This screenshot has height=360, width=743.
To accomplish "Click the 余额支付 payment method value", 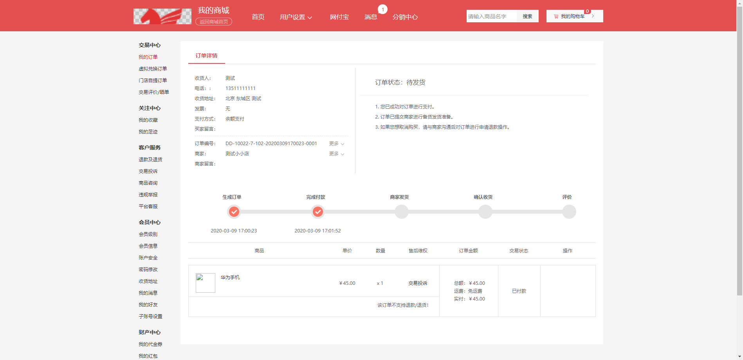I will click(235, 119).
